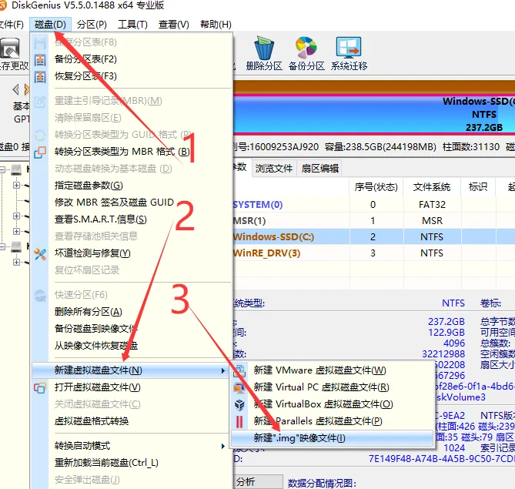Click the Parallels red bars icon
Viewport: 515px width, 489px height.
click(239, 422)
